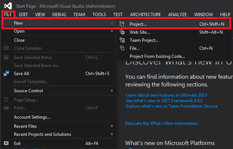Expand the Source Control submenu
The image size is (233, 149).
[x=112, y=91]
